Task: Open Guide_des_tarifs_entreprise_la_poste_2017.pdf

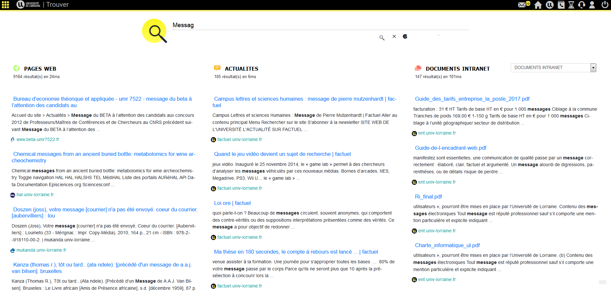Action: click(472, 99)
